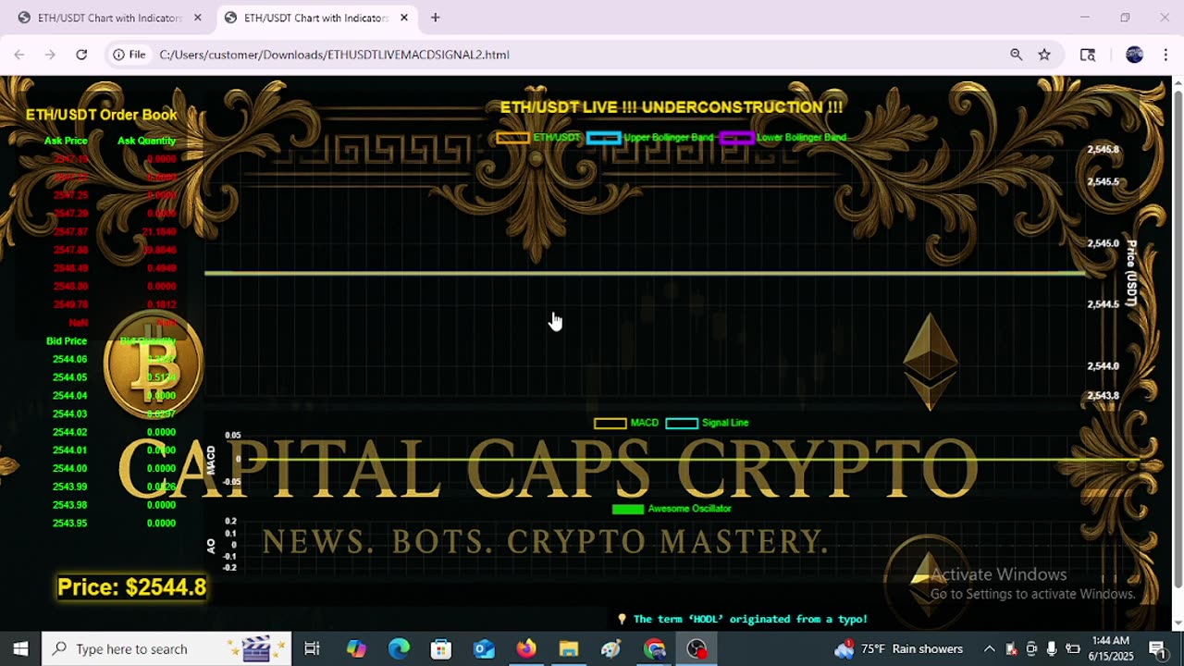Image resolution: width=1184 pixels, height=666 pixels.
Task: Open the Chrome three-dot menu
Action: 1165,55
